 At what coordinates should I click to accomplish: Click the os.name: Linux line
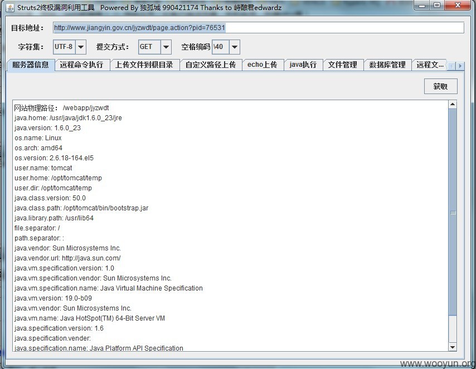tap(38, 138)
